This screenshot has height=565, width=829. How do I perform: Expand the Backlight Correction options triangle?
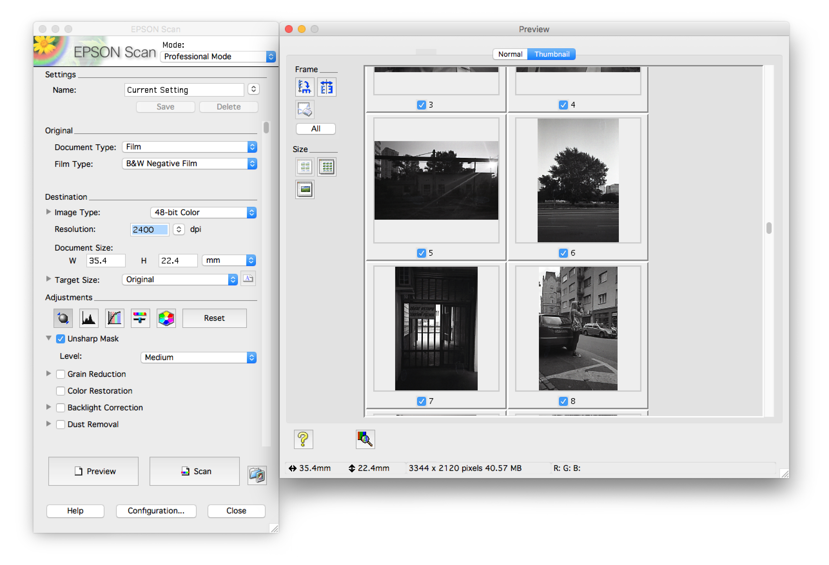[49, 407]
